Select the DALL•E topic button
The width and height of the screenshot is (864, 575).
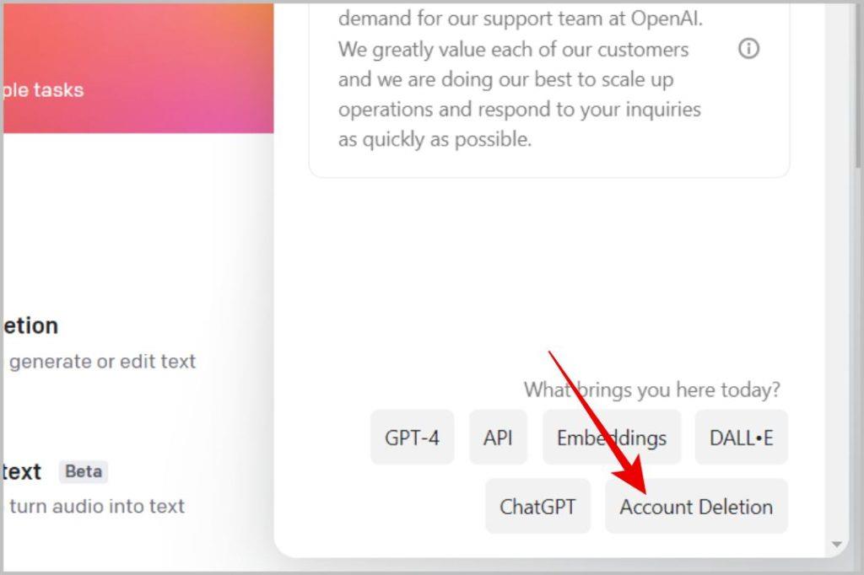click(x=741, y=438)
